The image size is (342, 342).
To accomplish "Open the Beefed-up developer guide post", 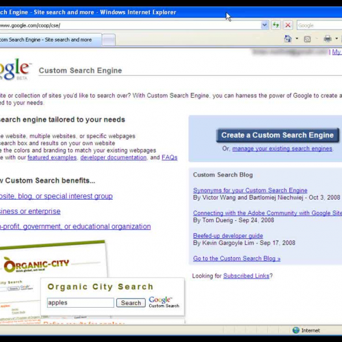I will (x=228, y=236).
